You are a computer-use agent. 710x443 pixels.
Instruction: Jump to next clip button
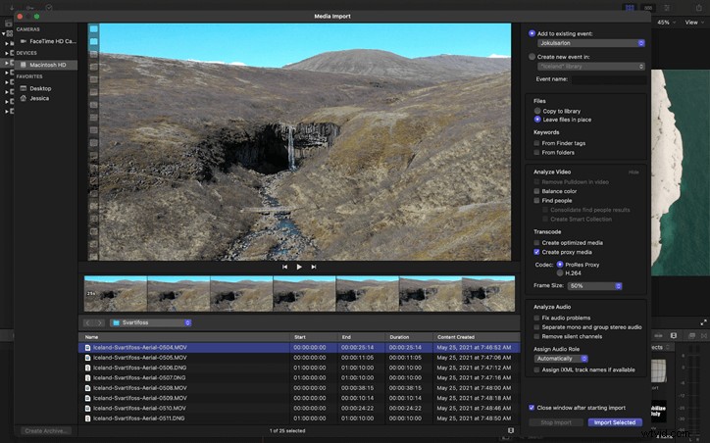[x=314, y=267]
